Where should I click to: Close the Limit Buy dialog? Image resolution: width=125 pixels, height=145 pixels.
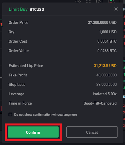point(116,9)
